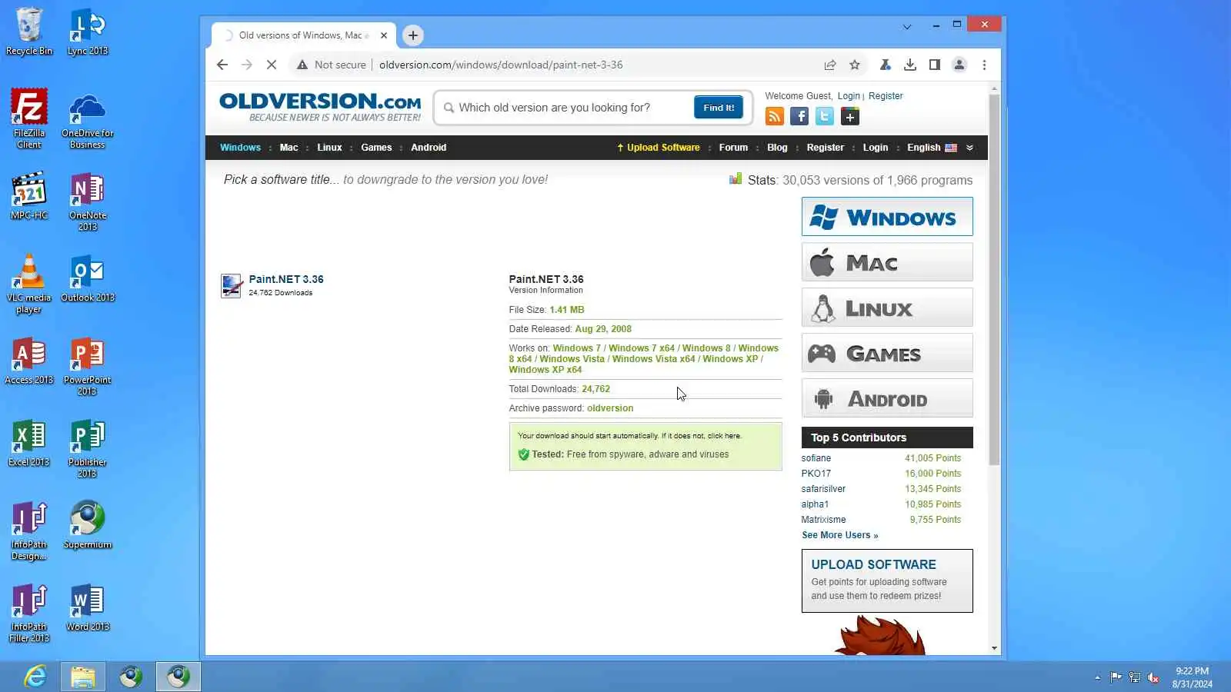Select the PowerPoint 2013 desktop icon

point(88,365)
